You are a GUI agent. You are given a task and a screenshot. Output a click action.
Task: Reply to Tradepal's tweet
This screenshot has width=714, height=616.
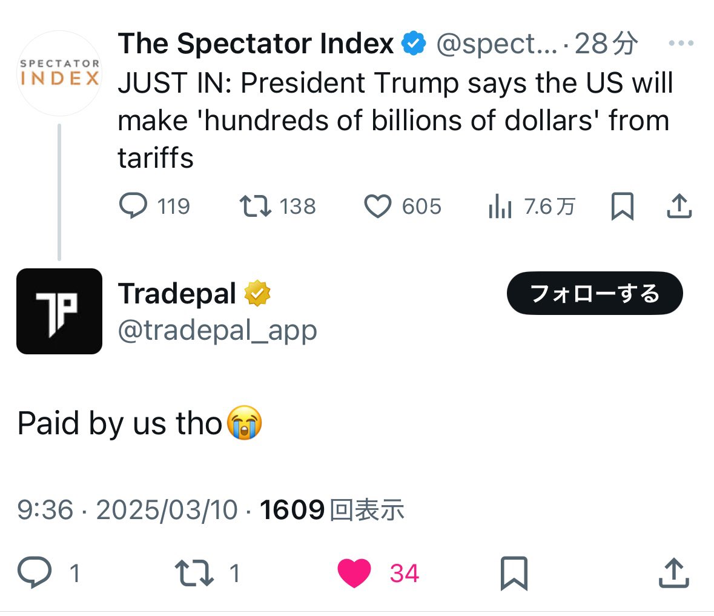(35, 572)
